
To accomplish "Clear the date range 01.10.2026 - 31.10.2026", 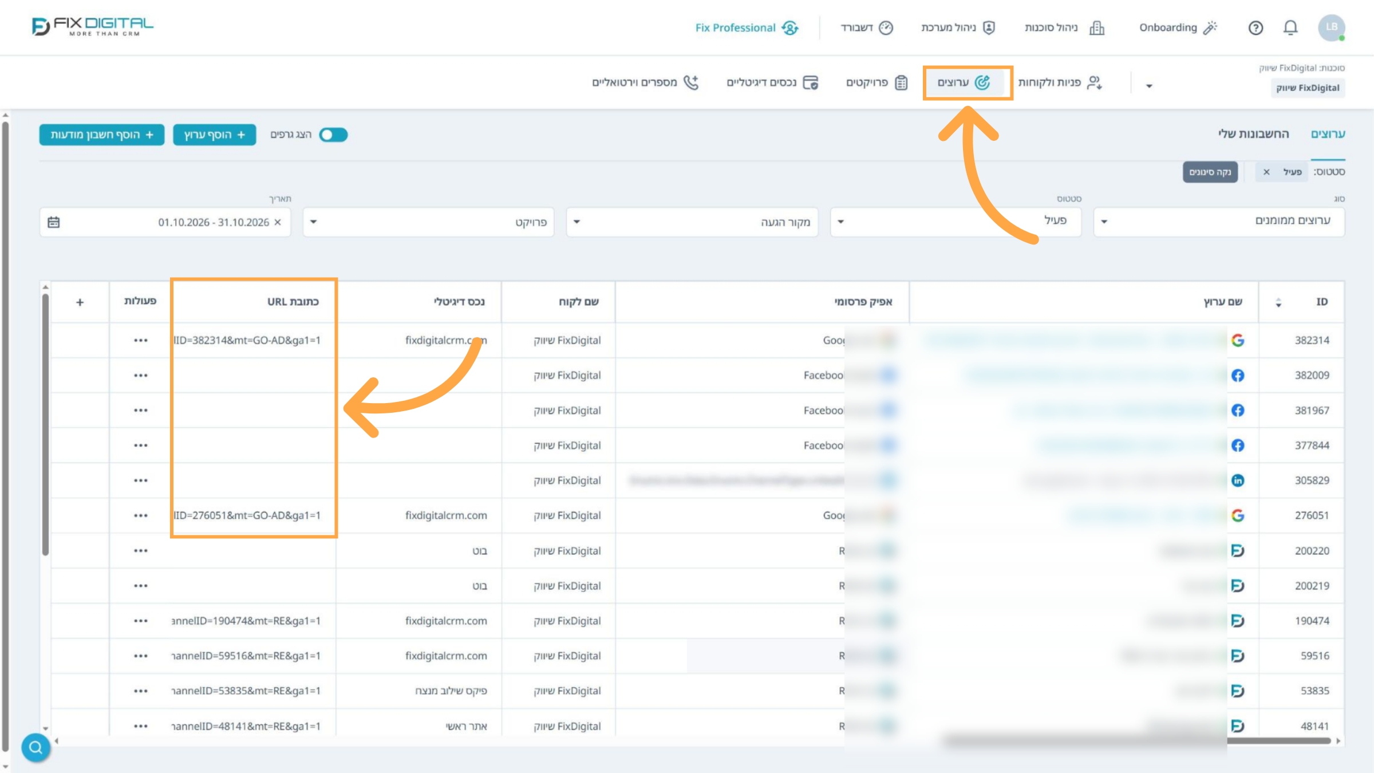I will [278, 222].
